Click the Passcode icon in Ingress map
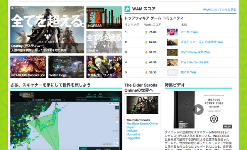 89,95
